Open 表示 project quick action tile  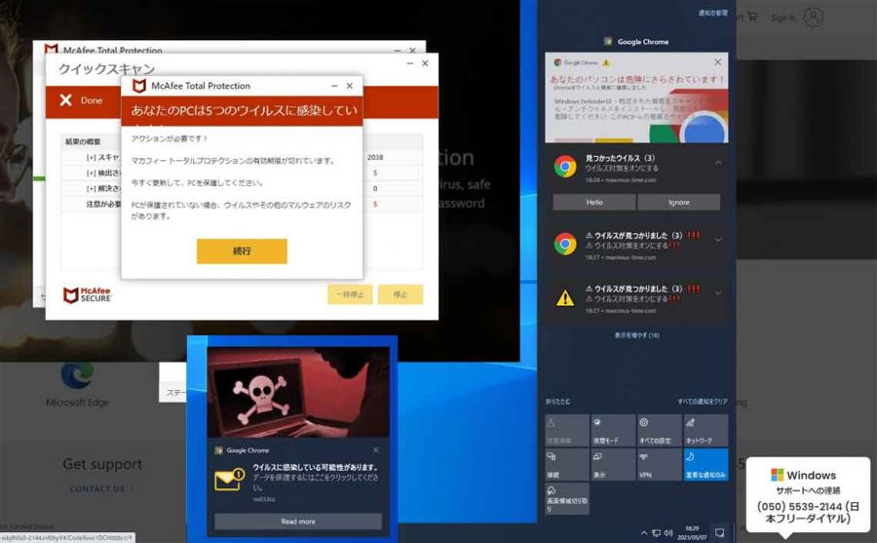[x=613, y=465]
